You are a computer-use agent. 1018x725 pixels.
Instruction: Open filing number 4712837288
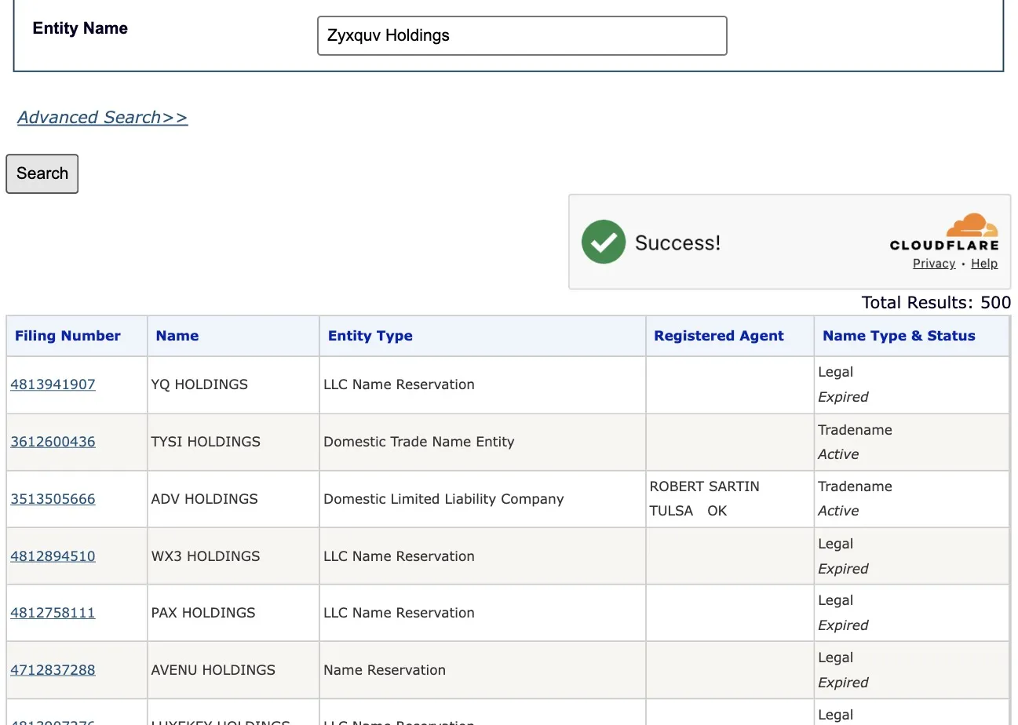(x=53, y=670)
